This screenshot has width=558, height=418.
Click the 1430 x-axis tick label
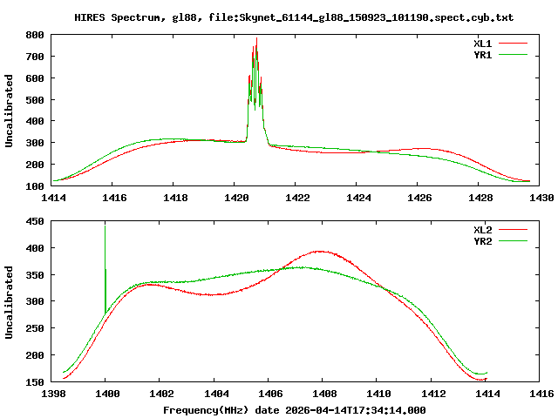click(541, 198)
